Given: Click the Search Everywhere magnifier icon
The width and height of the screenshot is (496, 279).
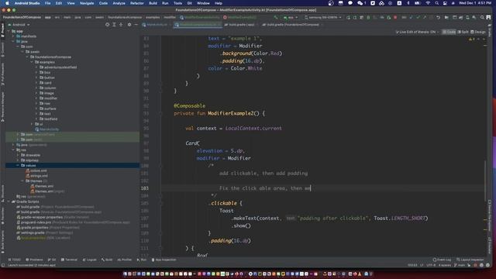Looking at the screenshot, I should 482,17.
